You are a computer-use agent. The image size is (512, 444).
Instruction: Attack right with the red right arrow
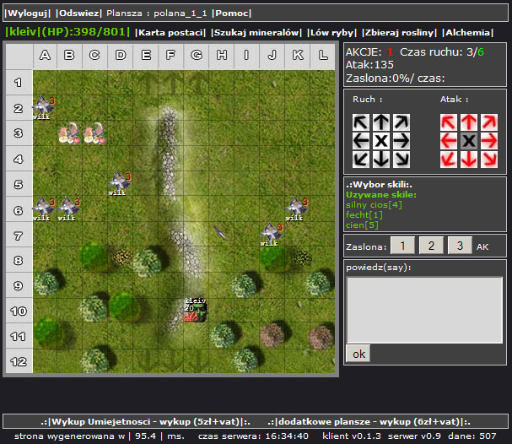tap(488, 140)
